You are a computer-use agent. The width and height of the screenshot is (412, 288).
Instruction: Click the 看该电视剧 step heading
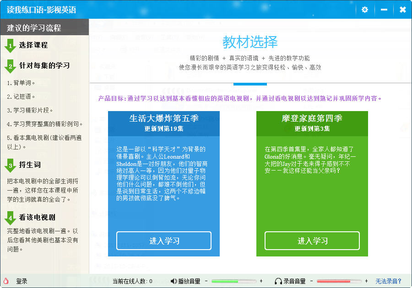37,218
